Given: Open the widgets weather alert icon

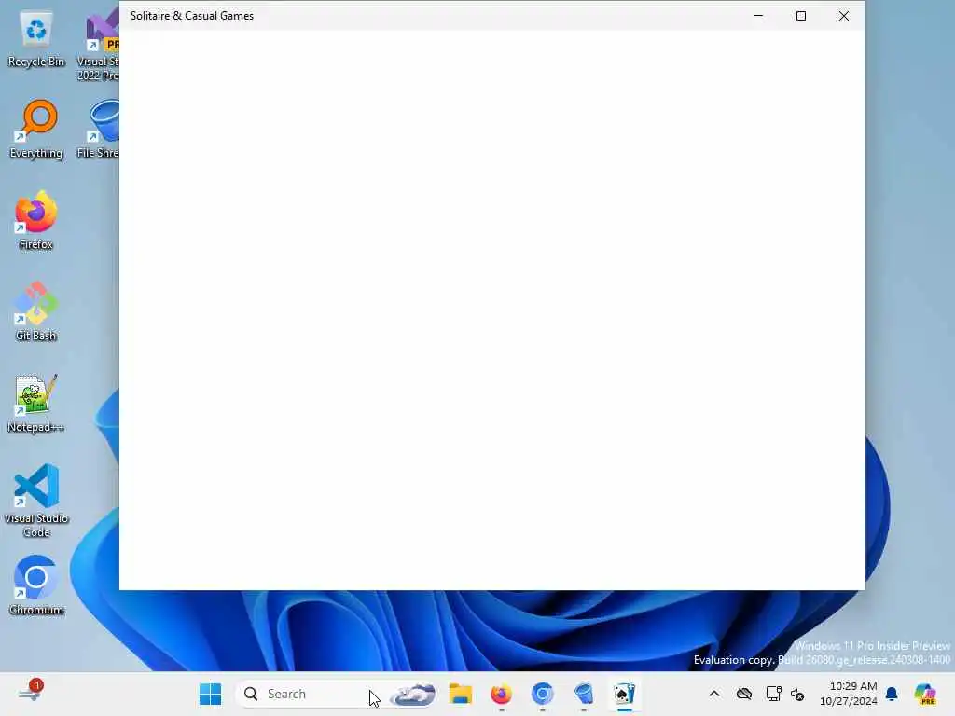Looking at the screenshot, I should [x=31, y=691].
